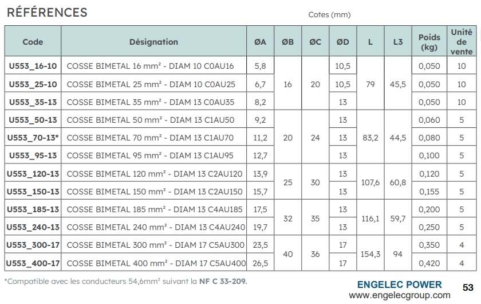Select the RÉFÉRENCES section heading
The height and width of the screenshot is (304, 481).
47,12
